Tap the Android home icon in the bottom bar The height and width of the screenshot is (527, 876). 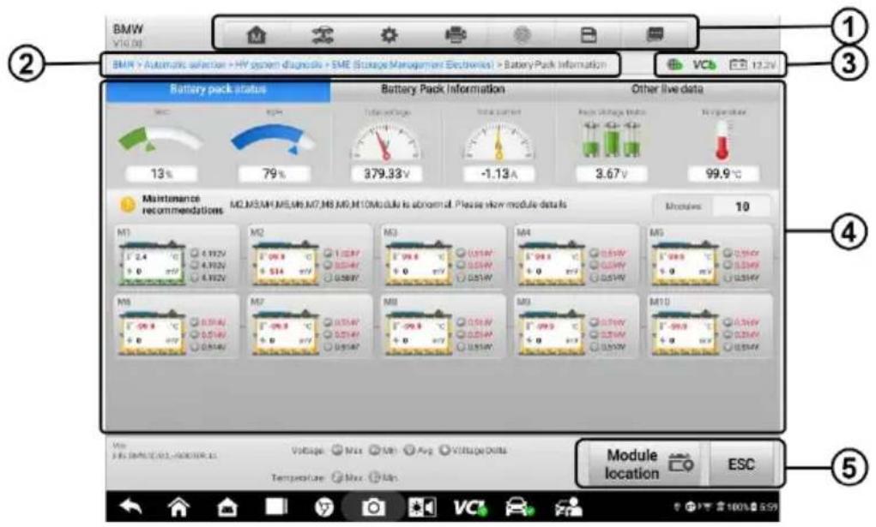pyautogui.click(x=178, y=507)
